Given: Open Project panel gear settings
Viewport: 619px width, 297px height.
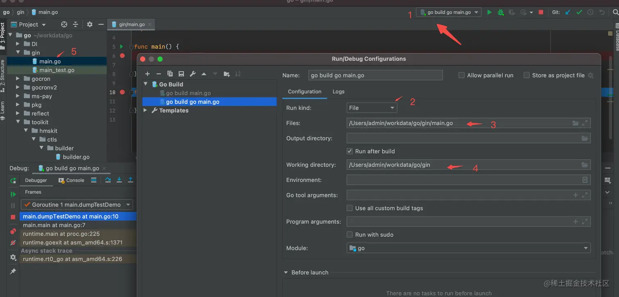Looking at the screenshot, I should (x=90, y=25).
